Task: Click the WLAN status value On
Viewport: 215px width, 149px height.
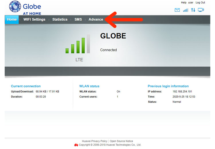Action: click(118, 91)
